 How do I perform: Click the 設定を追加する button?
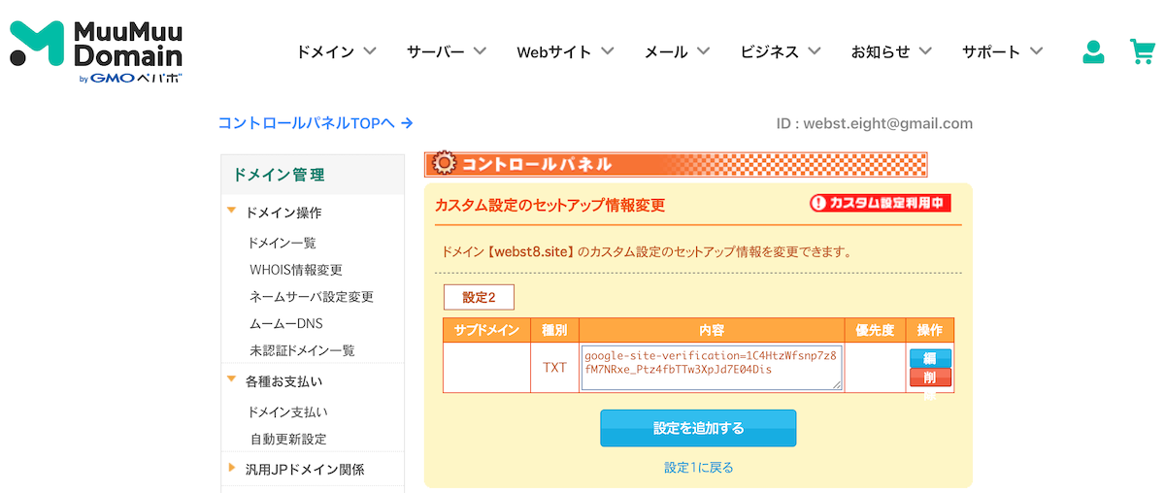[698, 428]
